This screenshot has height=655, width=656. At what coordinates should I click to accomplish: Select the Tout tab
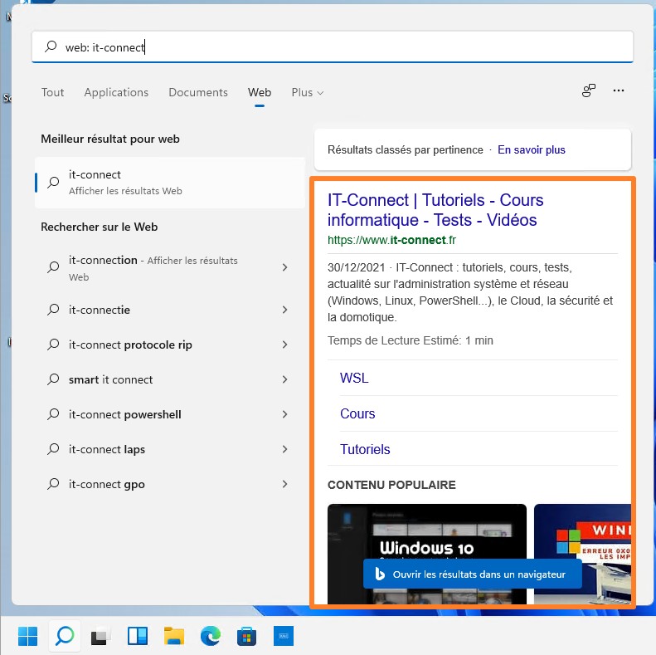click(52, 92)
